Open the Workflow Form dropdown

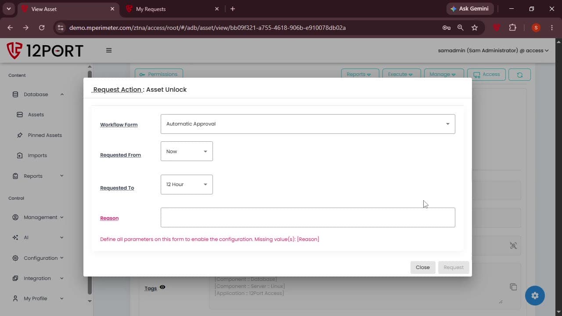pos(308,124)
